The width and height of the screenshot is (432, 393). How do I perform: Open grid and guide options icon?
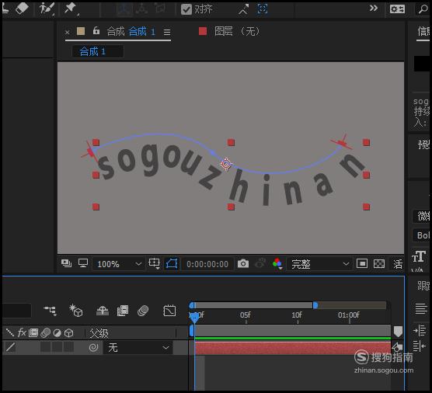tap(154, 263)
